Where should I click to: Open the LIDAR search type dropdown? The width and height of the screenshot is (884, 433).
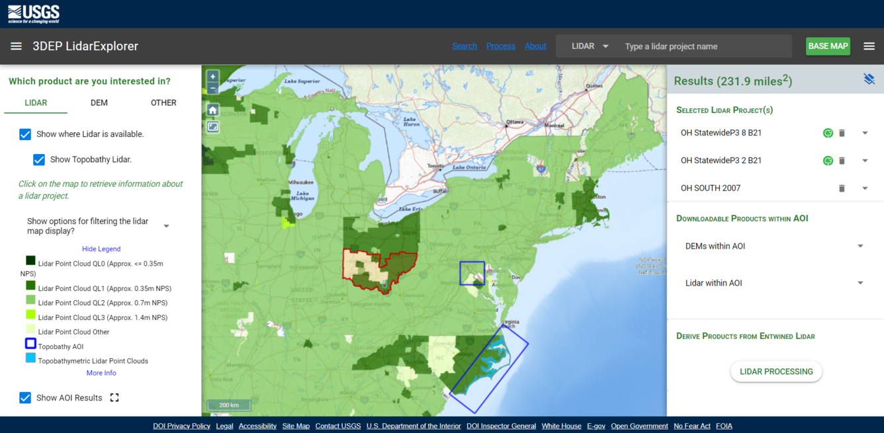[x=590, y=46]
